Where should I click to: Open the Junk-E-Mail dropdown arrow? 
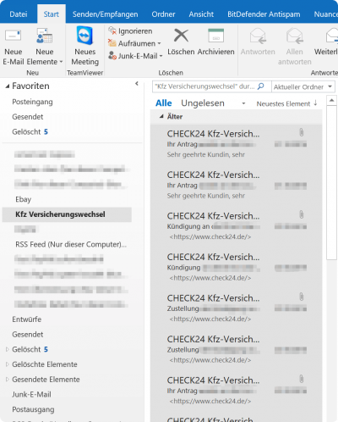(161, 56)
